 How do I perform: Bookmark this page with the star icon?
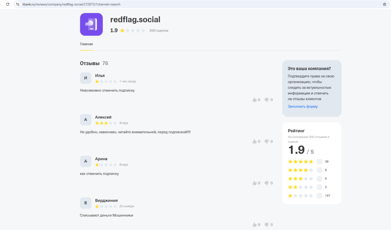point(385,4)
